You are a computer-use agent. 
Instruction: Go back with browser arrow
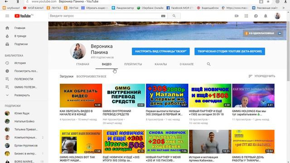point(6,1)
